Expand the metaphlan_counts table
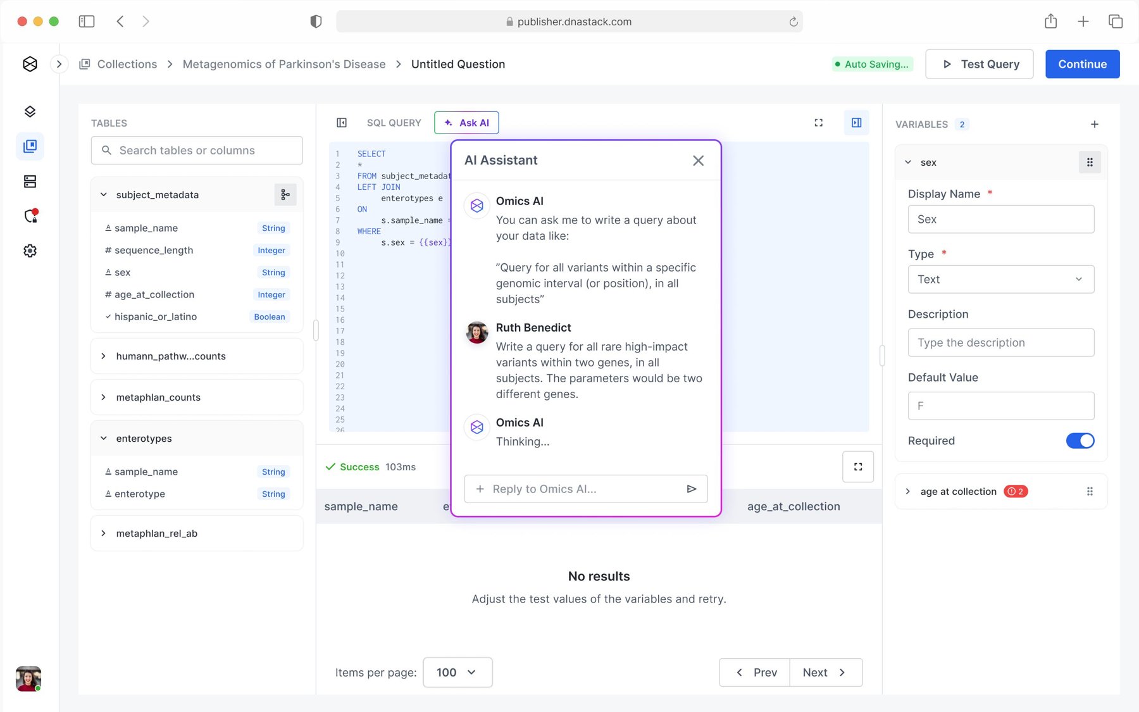The width and height of the screenshot is (1139, 712). [104, 397]
